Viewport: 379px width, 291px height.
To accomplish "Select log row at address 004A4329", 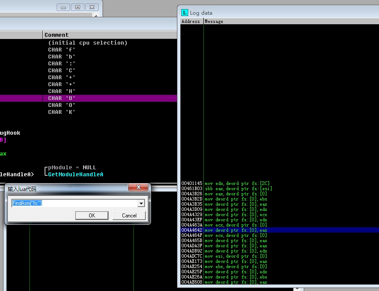I will click(279, 214).
